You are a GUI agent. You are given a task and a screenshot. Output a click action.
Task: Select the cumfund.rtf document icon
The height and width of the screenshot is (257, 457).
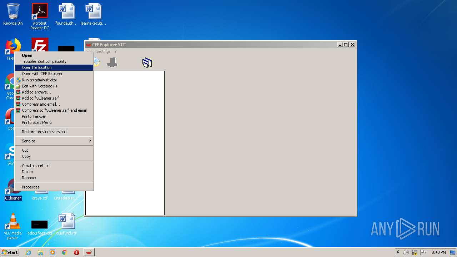point(66,224)
